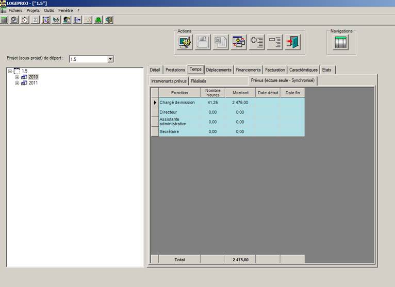
Task: Click the exit door icon in Actions
Action: (x=293, y=42)
